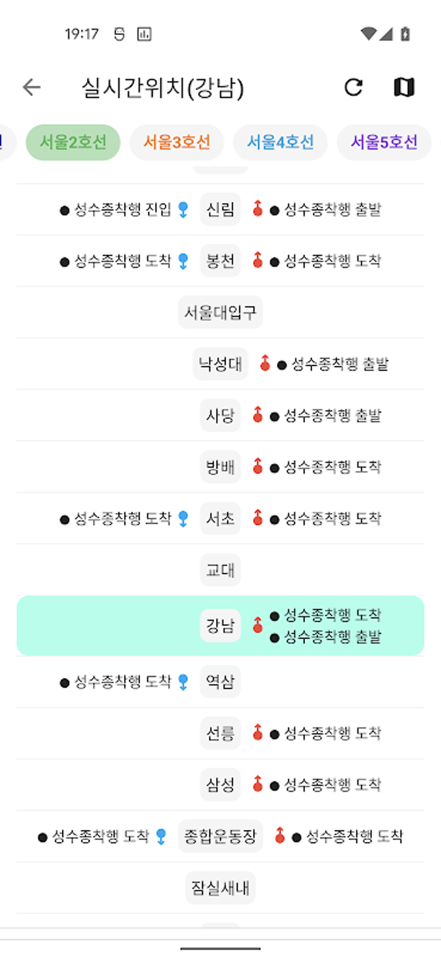Viewport: 441px width, 957px height.
Task: Tap the 선릉 station chip
Action: tap(220, 733)
